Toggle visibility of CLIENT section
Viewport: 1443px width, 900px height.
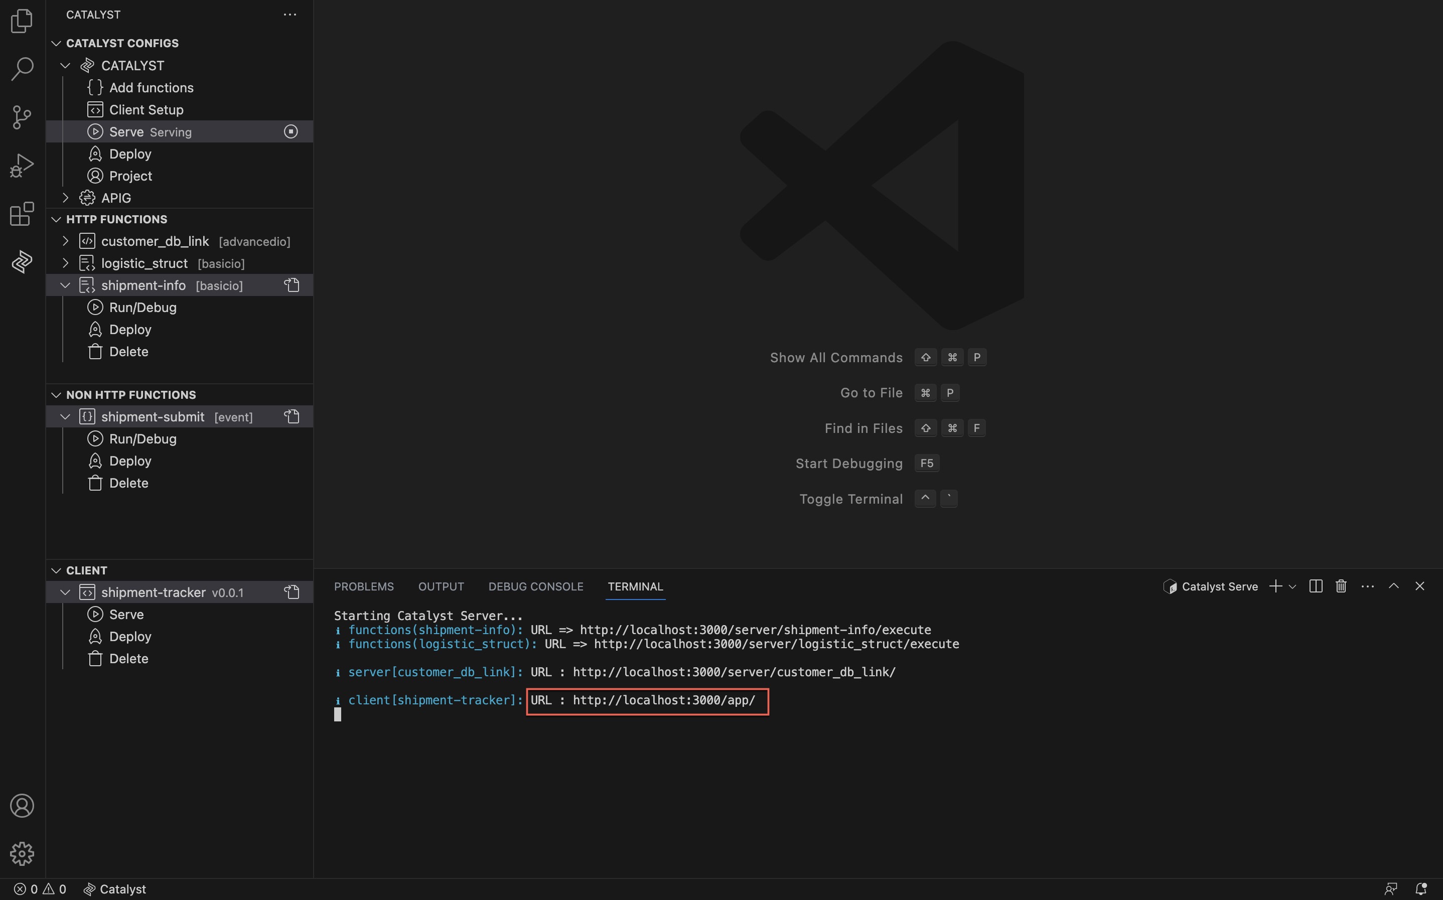point(55,570)
